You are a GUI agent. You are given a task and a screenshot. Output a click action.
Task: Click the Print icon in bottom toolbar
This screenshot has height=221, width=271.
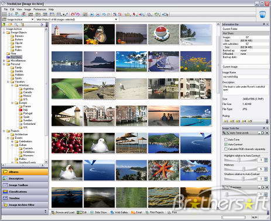click(169, 212)
